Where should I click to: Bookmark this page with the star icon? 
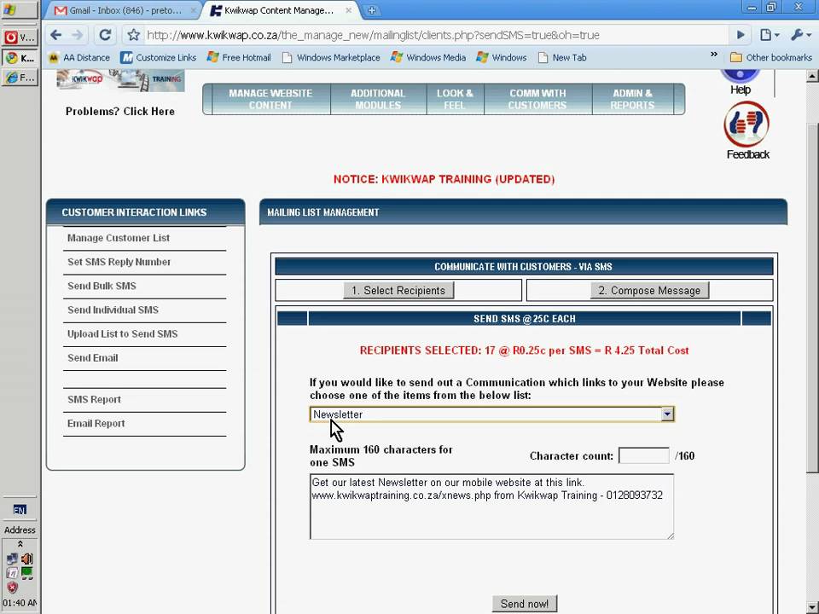(134, 35)
